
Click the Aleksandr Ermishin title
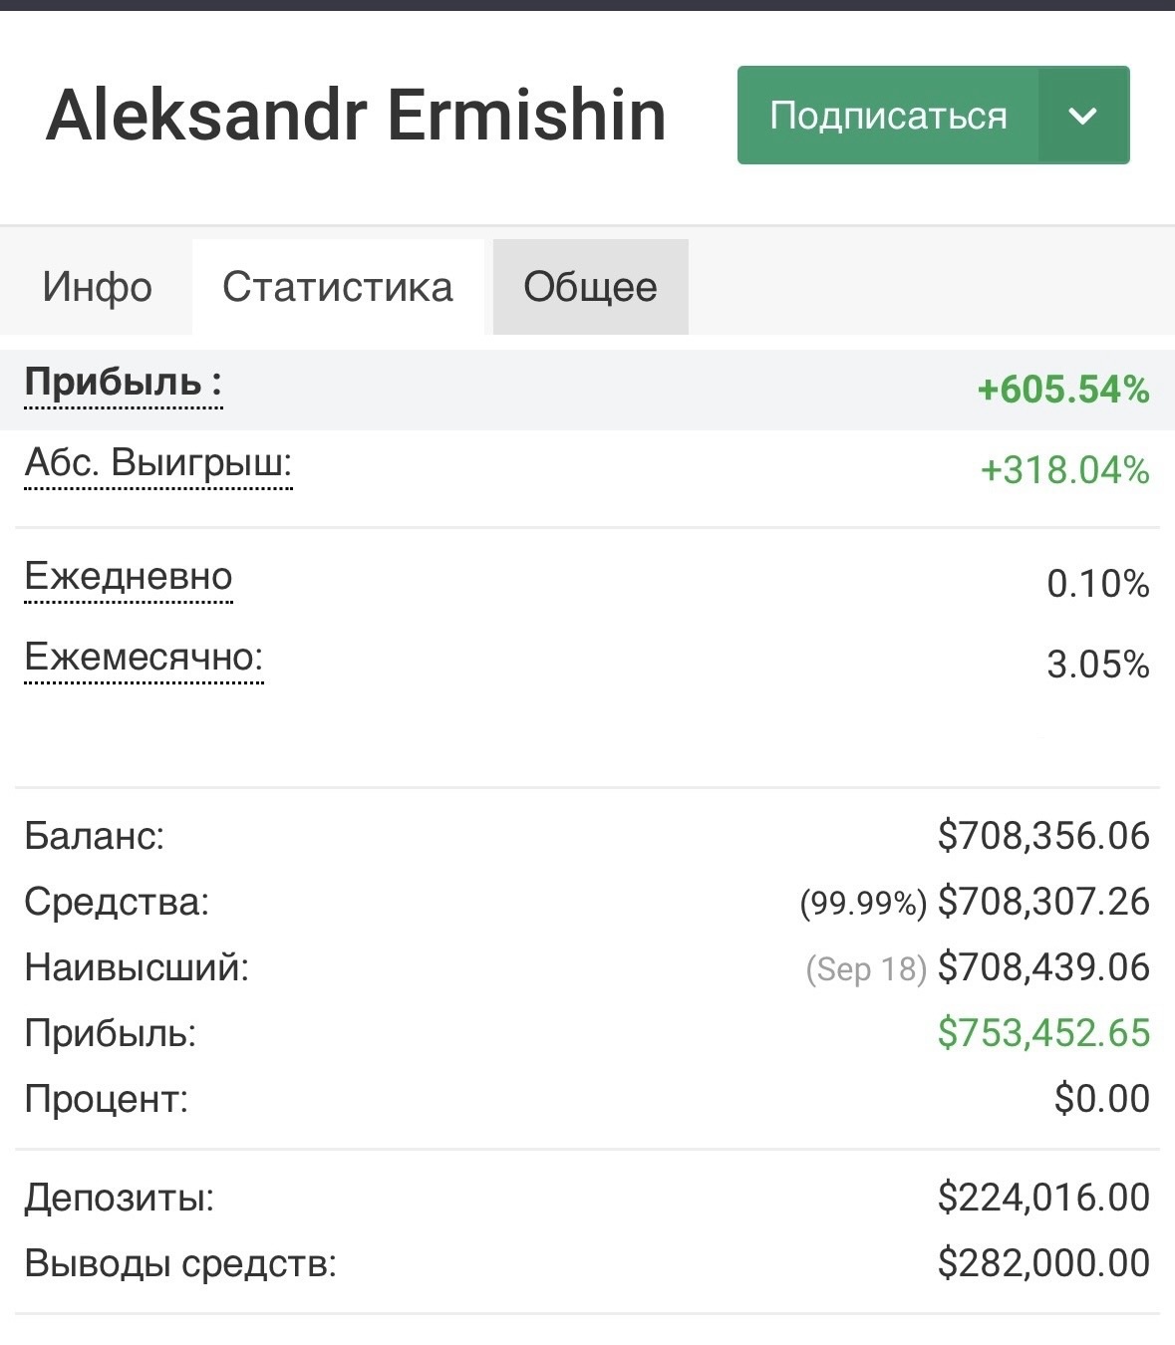356,116
